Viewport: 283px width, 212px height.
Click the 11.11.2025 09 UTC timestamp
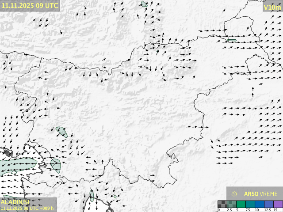point(29,6)
